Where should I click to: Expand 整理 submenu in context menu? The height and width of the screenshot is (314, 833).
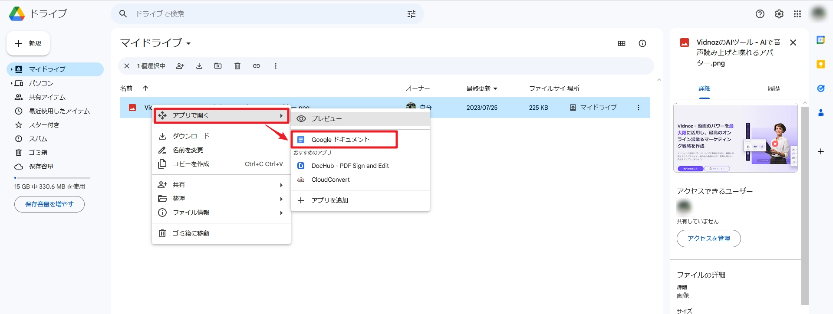pyautogui.click(x=221, y=199)
